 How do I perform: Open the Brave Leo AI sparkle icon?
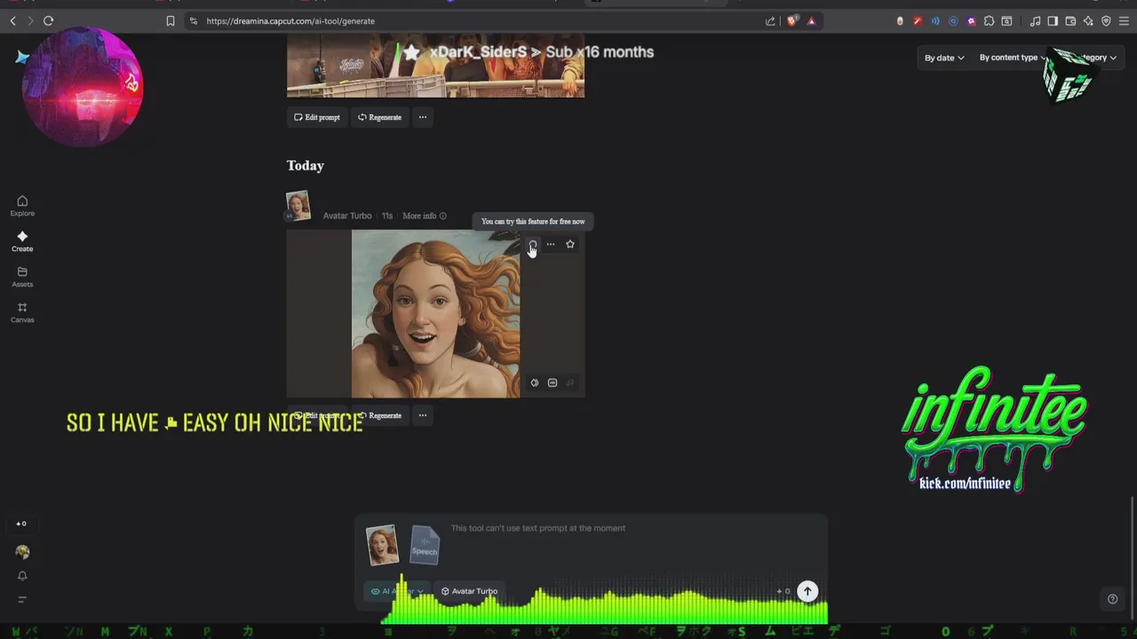1088,20
